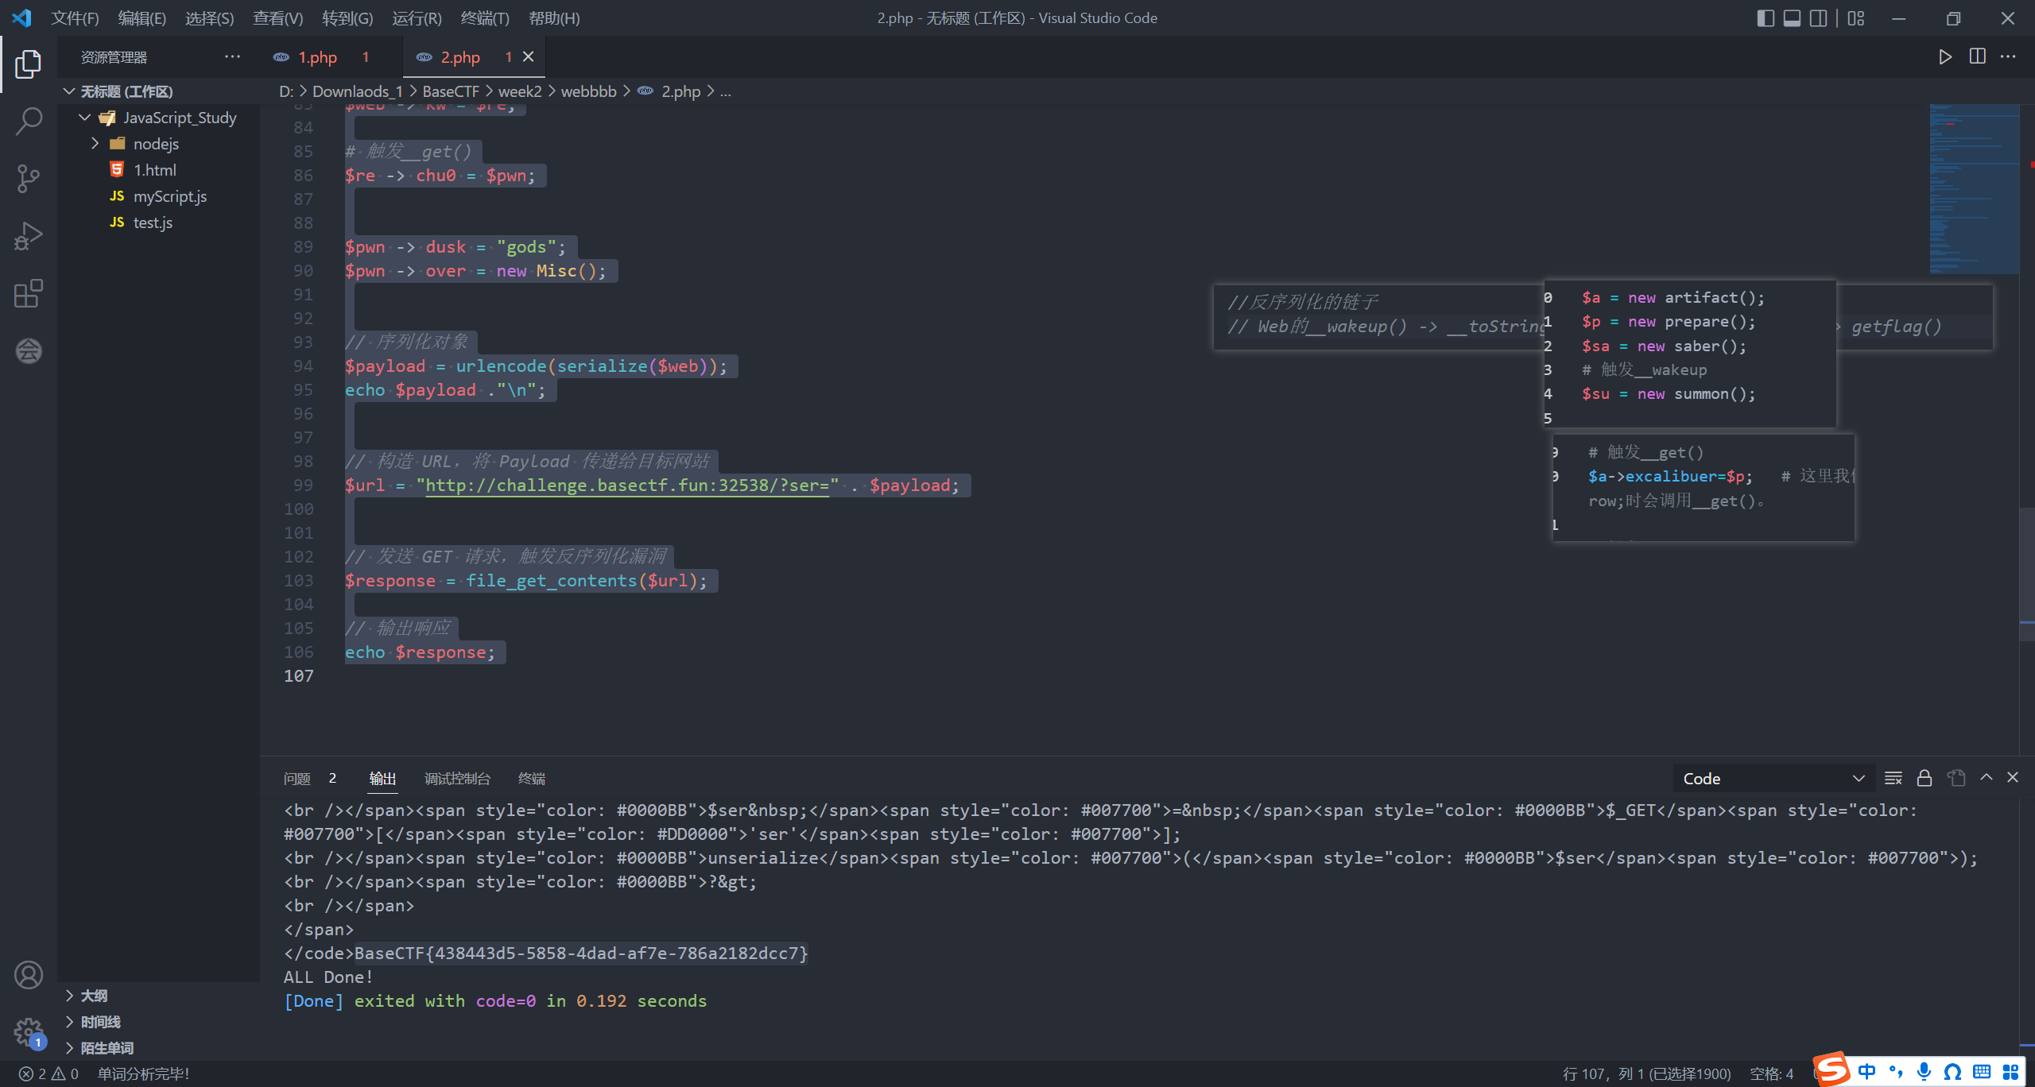Toggle Sogou Chinese/English input mode

pyautogui.click(x=1866, y=1071)
